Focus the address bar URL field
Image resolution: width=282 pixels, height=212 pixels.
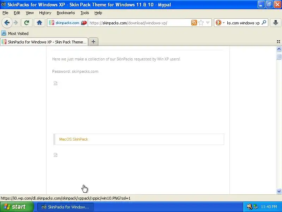pos(139,23)
